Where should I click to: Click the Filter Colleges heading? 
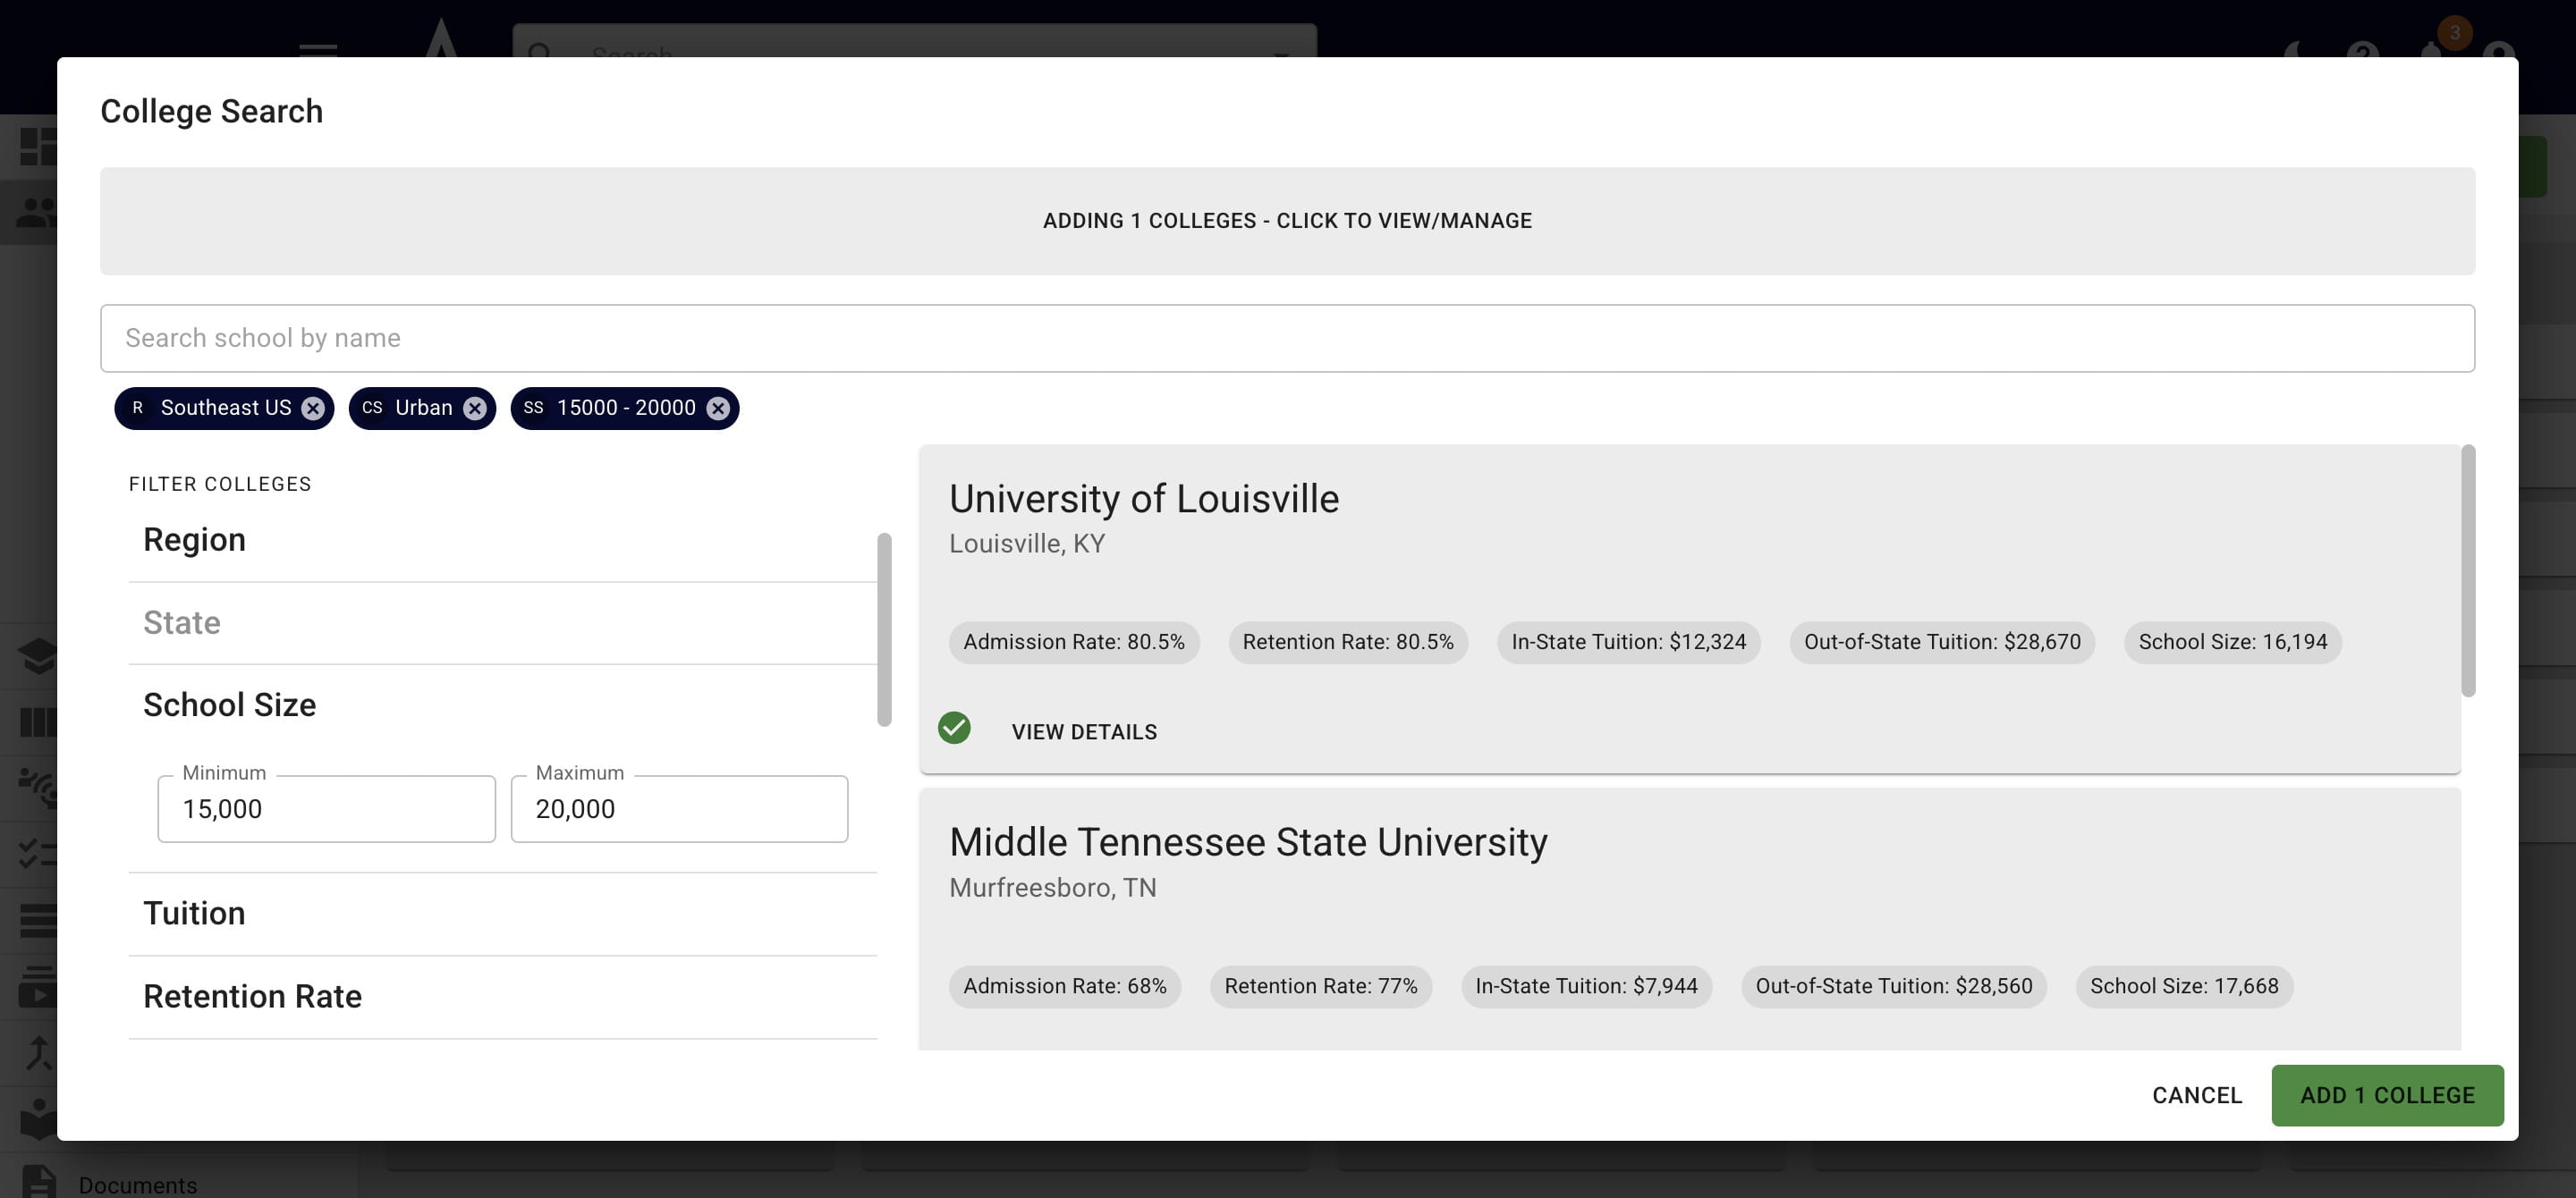point(220,485)
